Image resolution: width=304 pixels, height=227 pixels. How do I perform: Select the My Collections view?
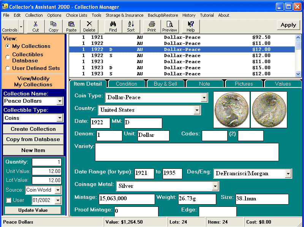(x=7, y=47)
